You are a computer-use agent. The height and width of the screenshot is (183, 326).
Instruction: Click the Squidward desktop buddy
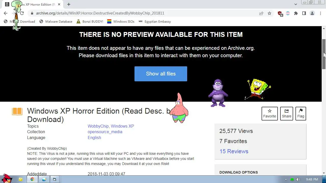[17, 15]
